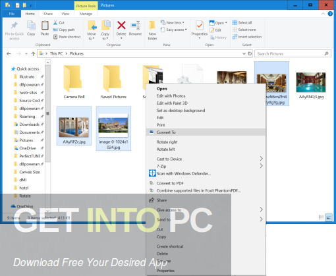
Task: Choose Scan with Windows Defender
Action: [206, 173]
